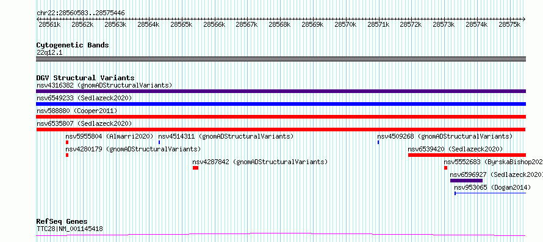Viewport: 543px width, 242px height.
Task: Click the nsv953065 Dogan2014 blue line
Action: tap(491, 193)
